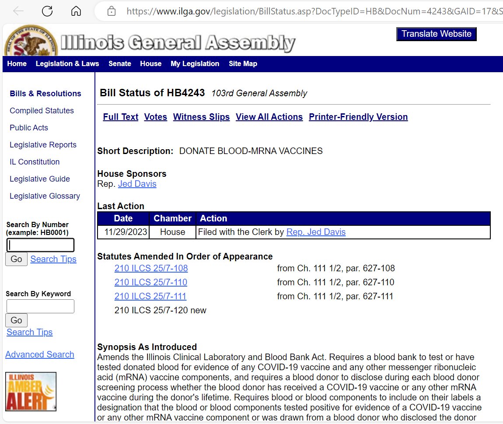This screenshot has width=503, height=424.
Task: Click the Date column header
Action: coord(123,218)
